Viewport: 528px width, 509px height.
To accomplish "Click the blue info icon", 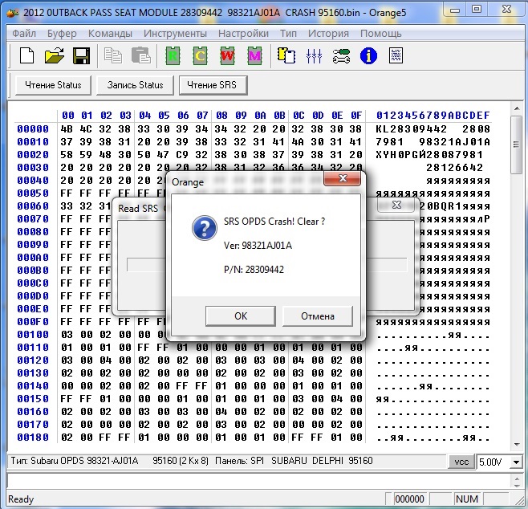I will [368, 55].
